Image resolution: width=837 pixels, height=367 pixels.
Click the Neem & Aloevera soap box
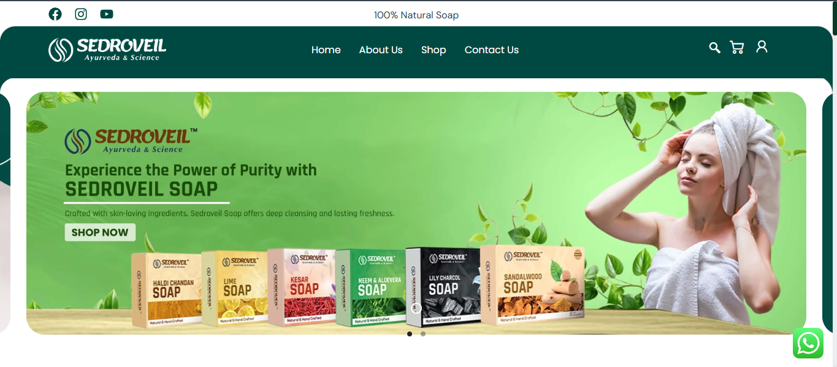pos(372,287)
